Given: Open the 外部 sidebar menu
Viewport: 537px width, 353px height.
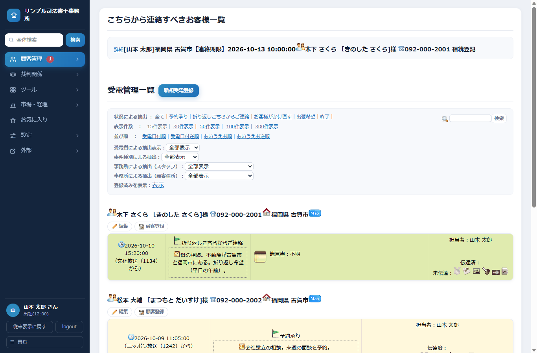Looking at the screenshot, I should pyautogui.click(x=45, y=151).
